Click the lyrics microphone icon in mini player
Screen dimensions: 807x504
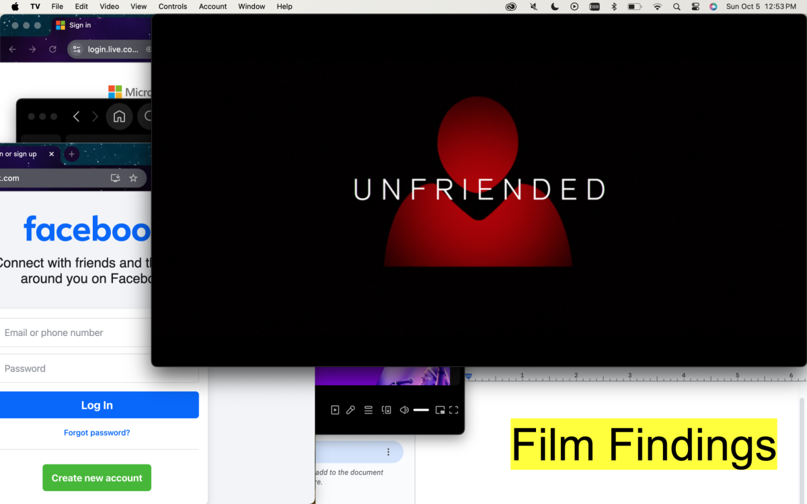pyautogui.click(x=350, y=410)
